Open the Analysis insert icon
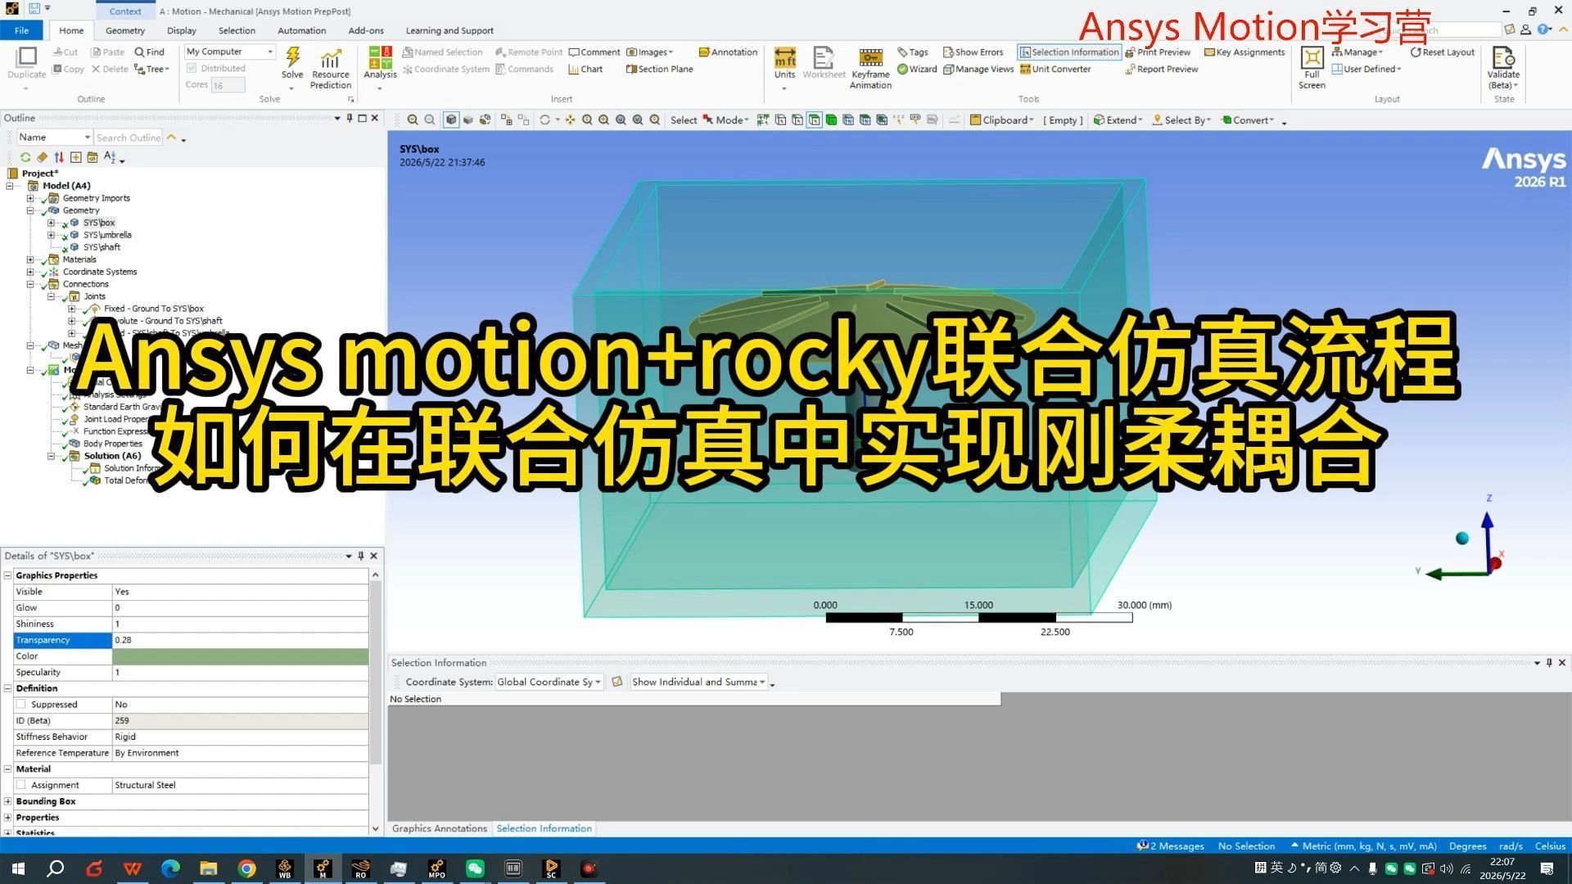The image size is (1572, 884). tap(380, 64)
